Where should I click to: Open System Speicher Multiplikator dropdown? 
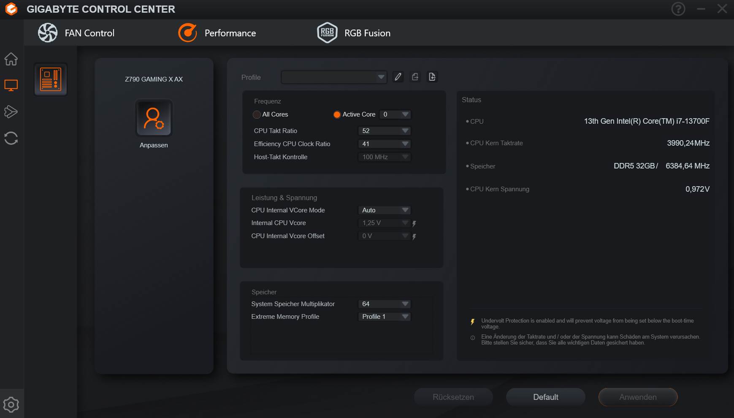[x=385, y=304]
